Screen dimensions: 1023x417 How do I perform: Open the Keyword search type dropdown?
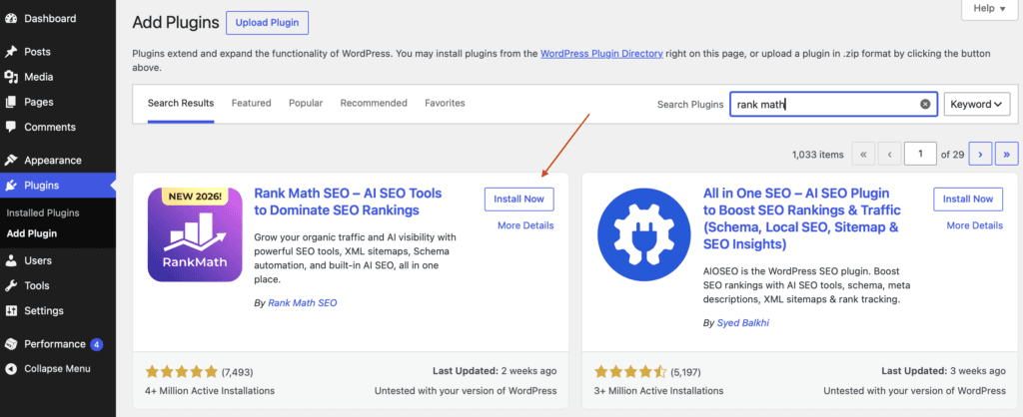(977, 104)
